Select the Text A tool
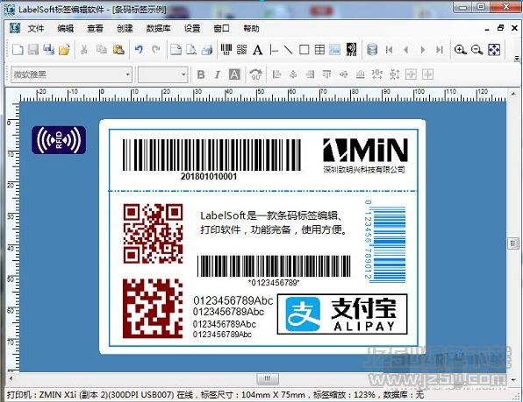The image size is (523, 402). [257, 50]
